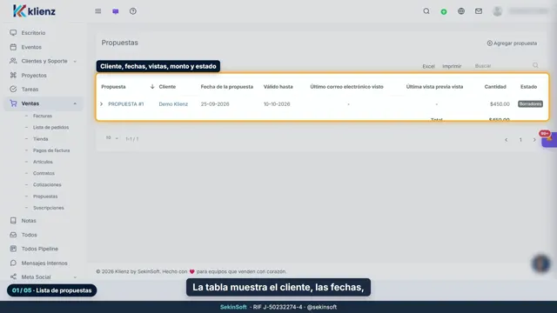
Task: Expand the PROPUESTA #1 row details chevron
Action: point(102,104)
